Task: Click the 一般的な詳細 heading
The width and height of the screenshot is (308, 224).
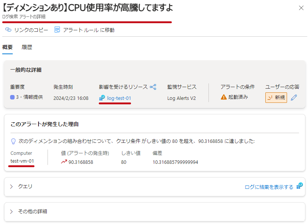Action: [26, 70]
